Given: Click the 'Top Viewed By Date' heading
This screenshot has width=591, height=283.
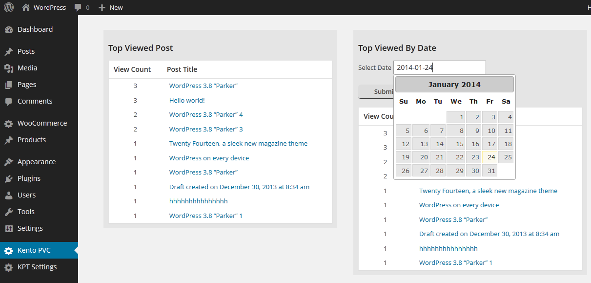Looking at the screenshot, I should [397, 48].
